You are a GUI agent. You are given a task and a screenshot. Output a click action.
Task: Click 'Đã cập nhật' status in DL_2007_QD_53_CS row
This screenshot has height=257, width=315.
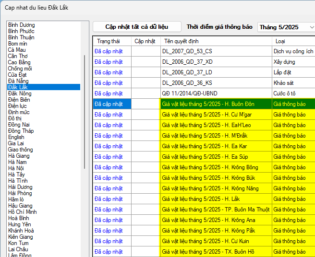112,51
